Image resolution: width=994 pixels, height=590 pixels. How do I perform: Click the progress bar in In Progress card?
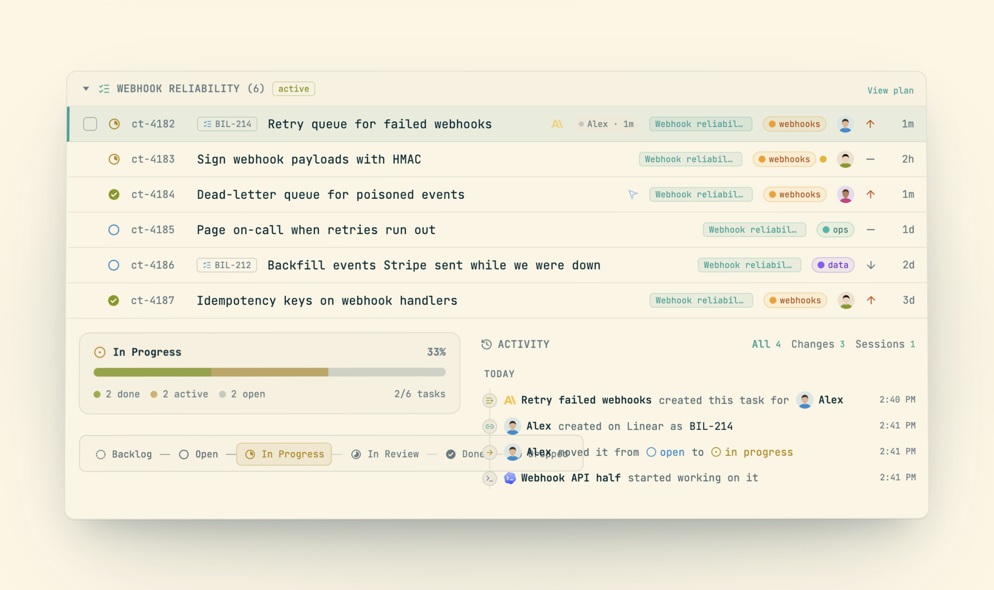(x=269, y=372)
